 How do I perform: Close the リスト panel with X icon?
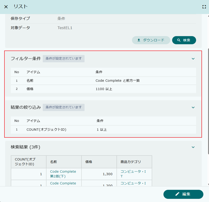6,7
